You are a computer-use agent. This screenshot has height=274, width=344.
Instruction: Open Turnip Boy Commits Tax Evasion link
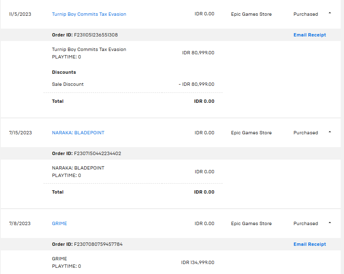(x=89, y=14)
